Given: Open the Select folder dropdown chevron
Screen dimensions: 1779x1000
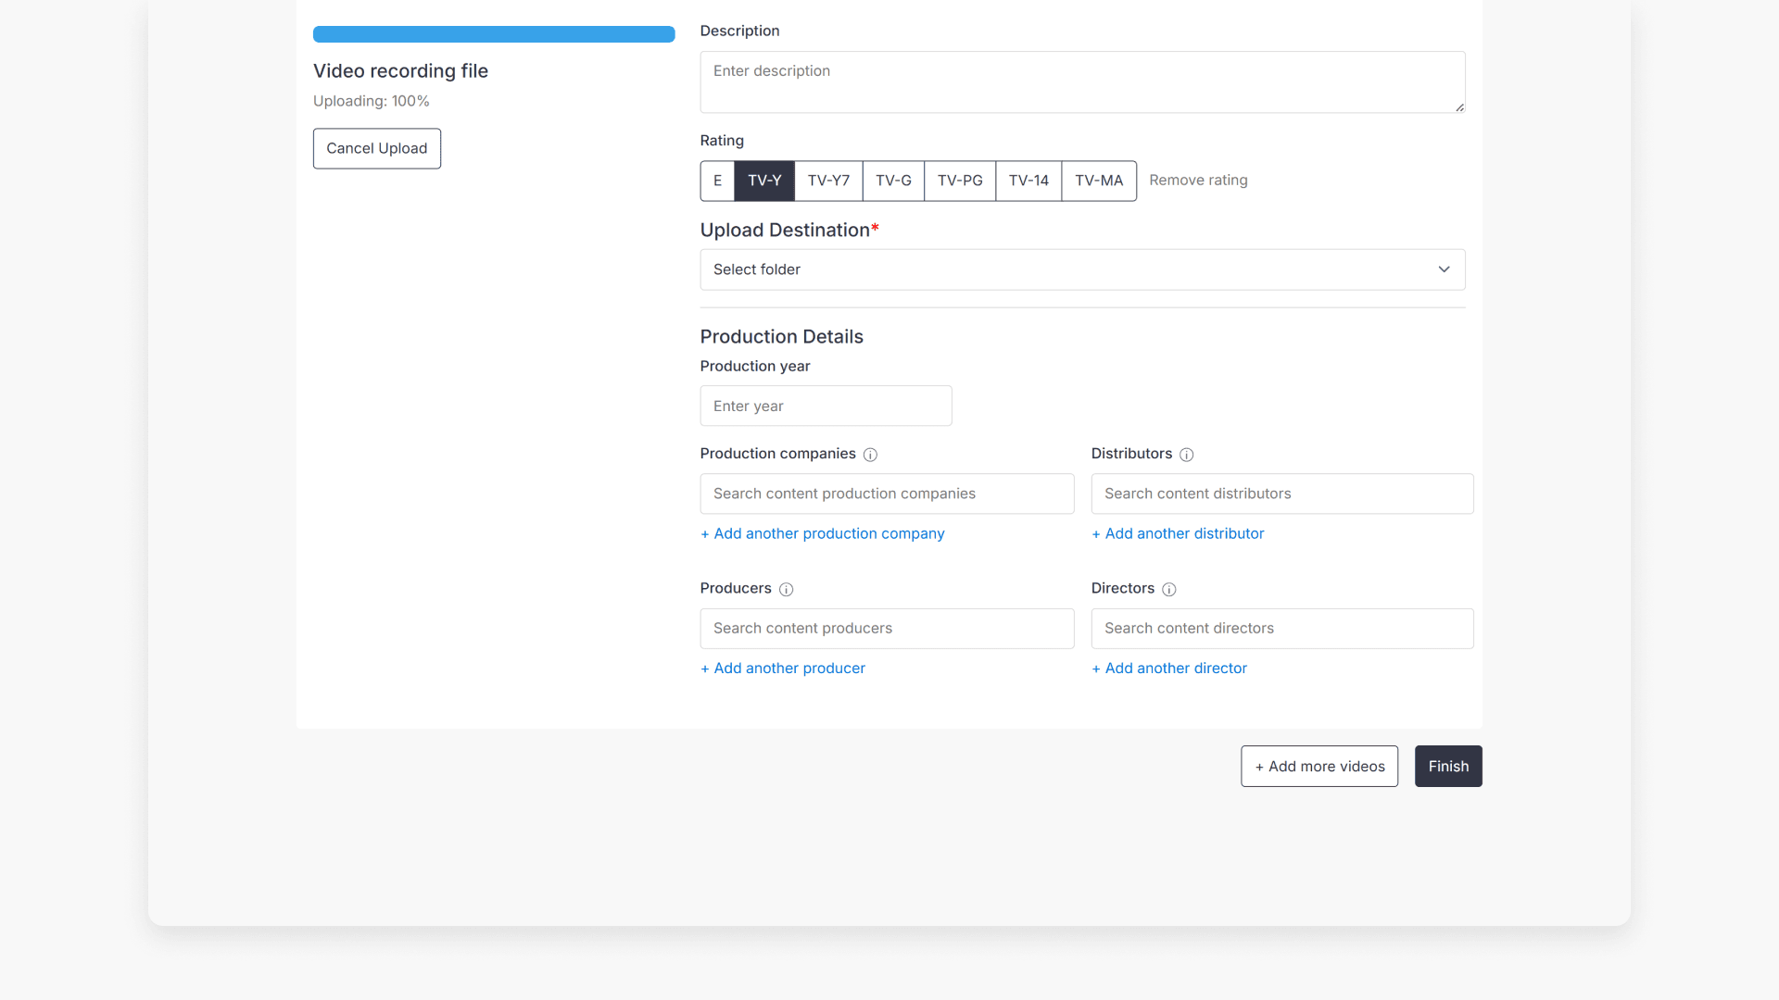Looking at the screenshot, I should pos(1445,269).
